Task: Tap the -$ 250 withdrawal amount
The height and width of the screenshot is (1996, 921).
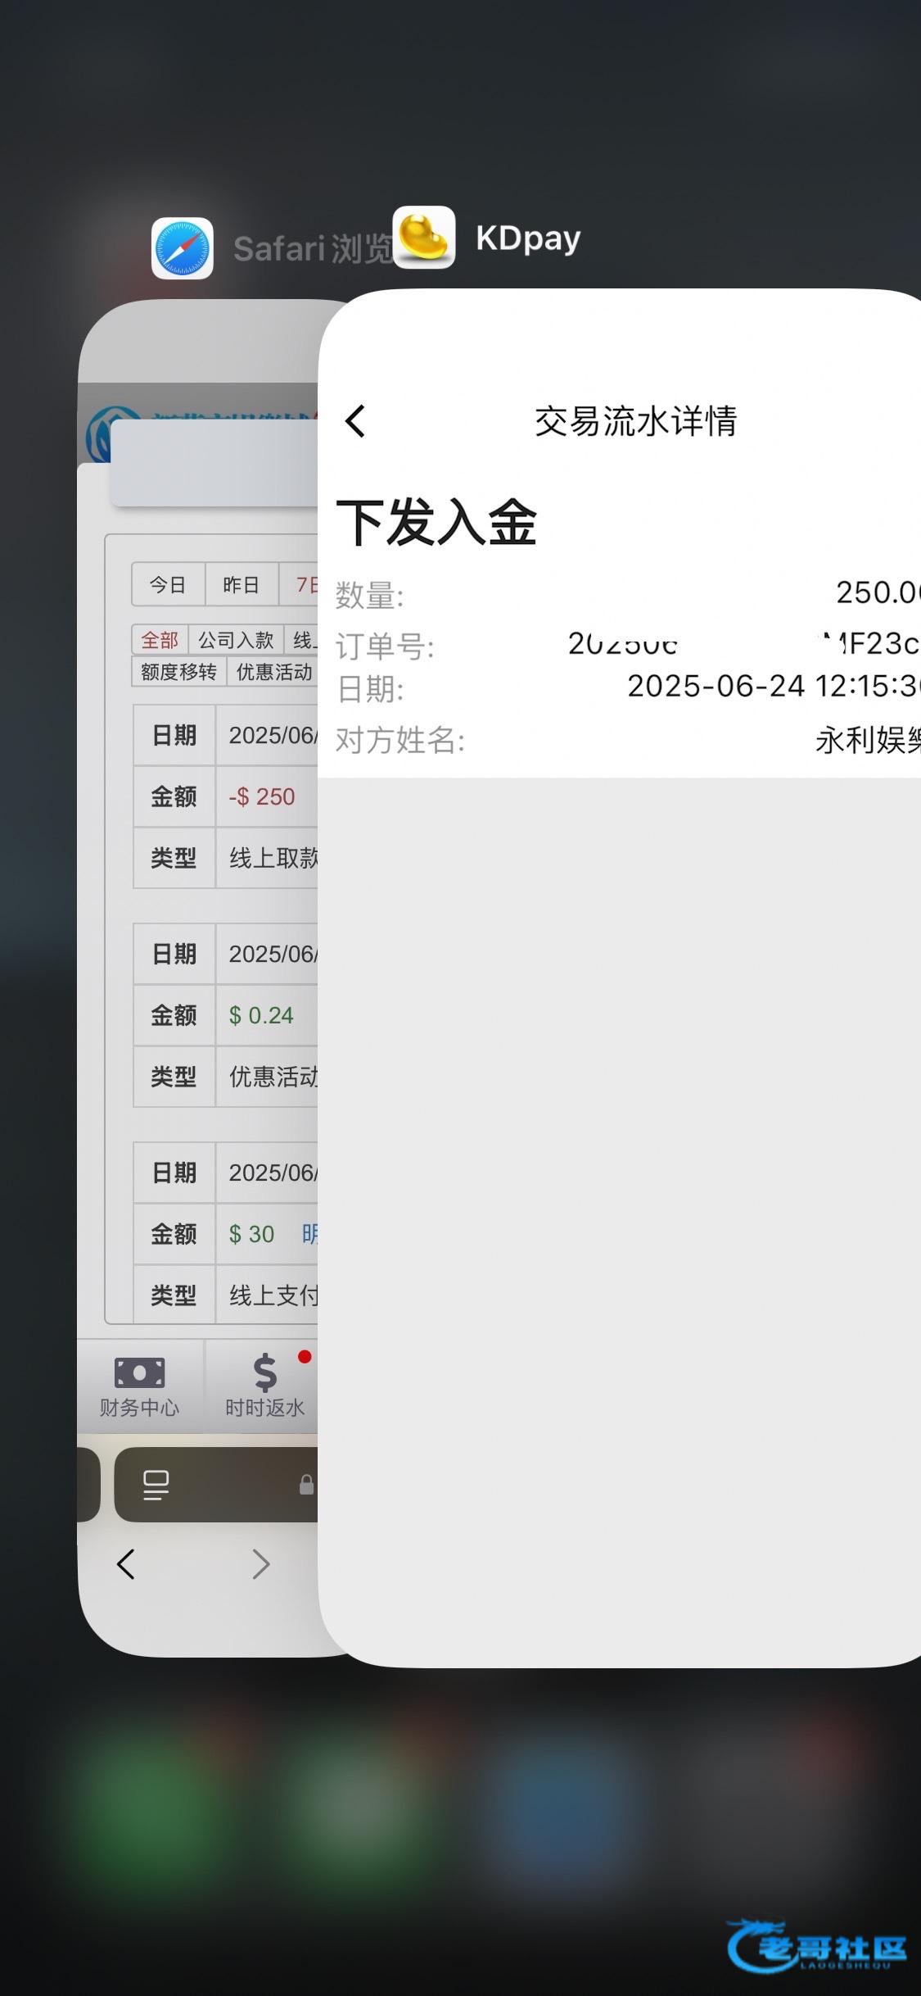Action: [x=262, y=796]
